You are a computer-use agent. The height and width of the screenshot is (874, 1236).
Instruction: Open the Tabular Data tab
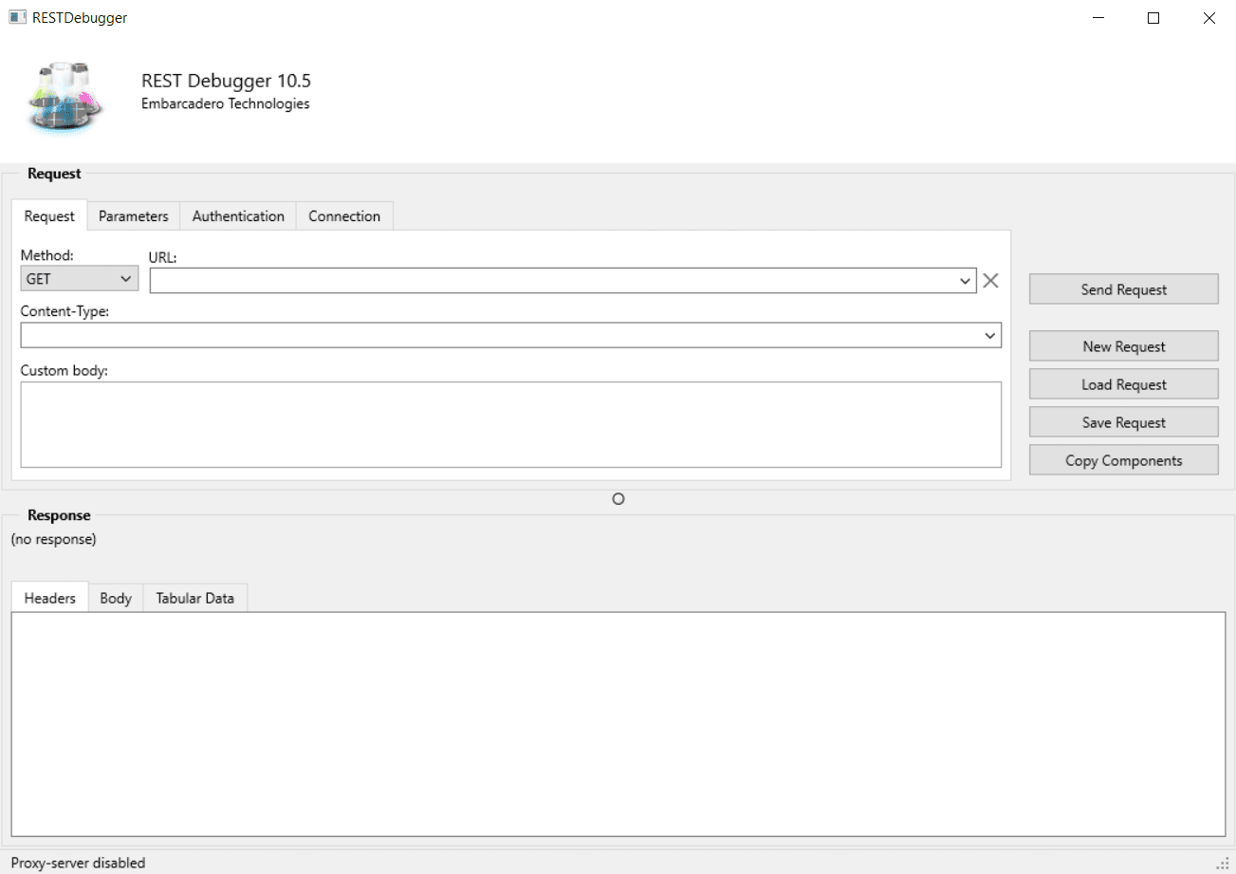[195, 599]
